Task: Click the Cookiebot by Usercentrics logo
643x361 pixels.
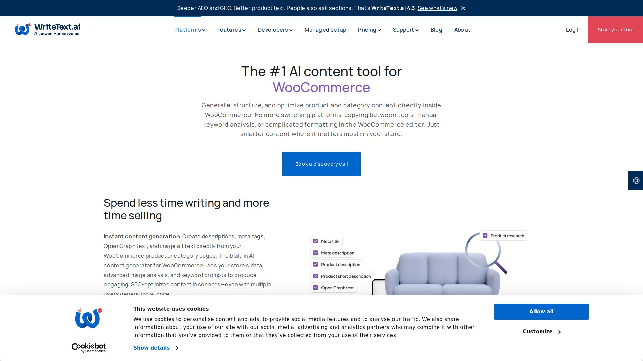Action: [x=88, y=347]
